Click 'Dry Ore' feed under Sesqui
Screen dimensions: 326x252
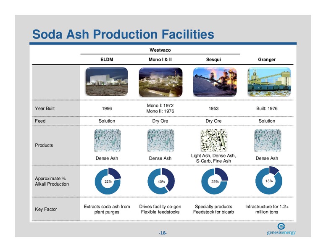pos(213,121)
